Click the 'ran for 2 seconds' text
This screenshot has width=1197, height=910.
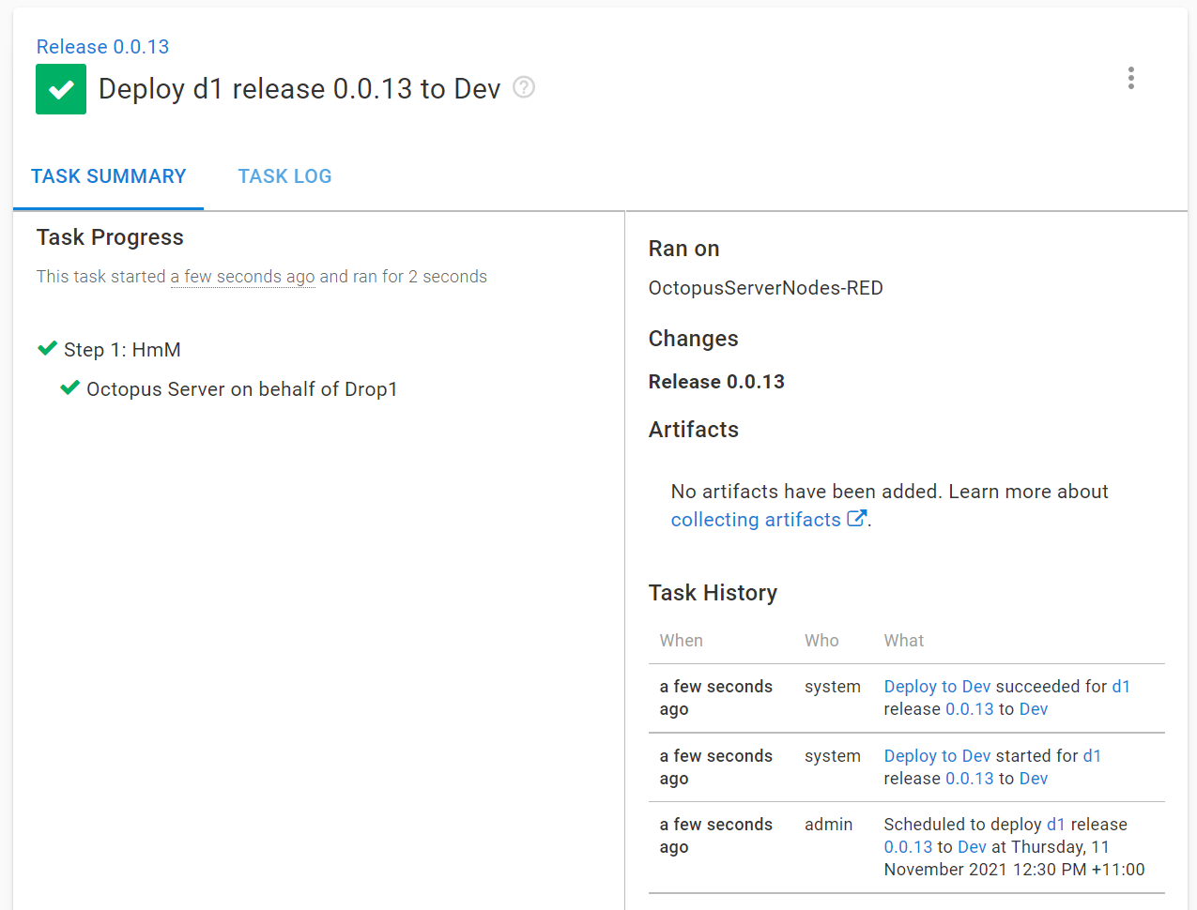(420, 277)
